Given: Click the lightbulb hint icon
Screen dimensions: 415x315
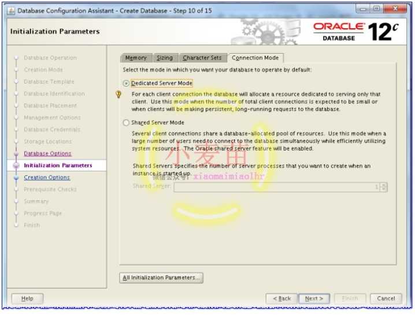Looking at the screenshot, I should click(118, 95).
